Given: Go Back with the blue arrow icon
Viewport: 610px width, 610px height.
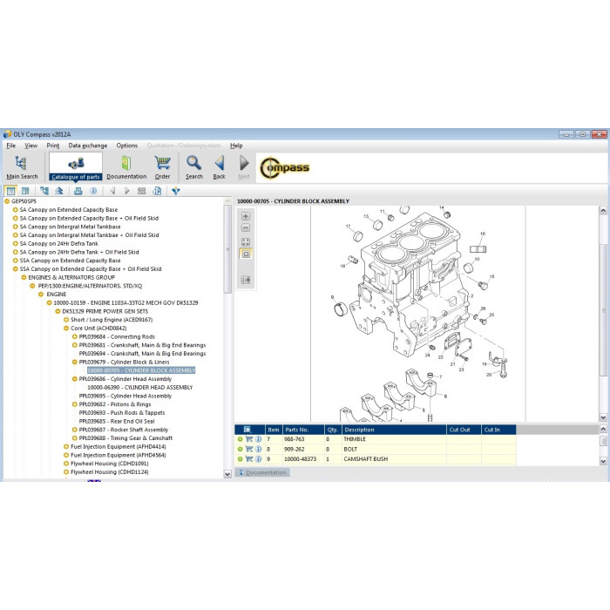Looking at the screenshot, I should pos(219,167).
